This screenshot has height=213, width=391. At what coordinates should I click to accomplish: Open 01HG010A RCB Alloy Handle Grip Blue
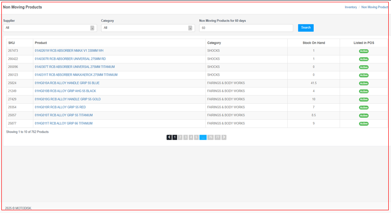(x=67, y=83)
